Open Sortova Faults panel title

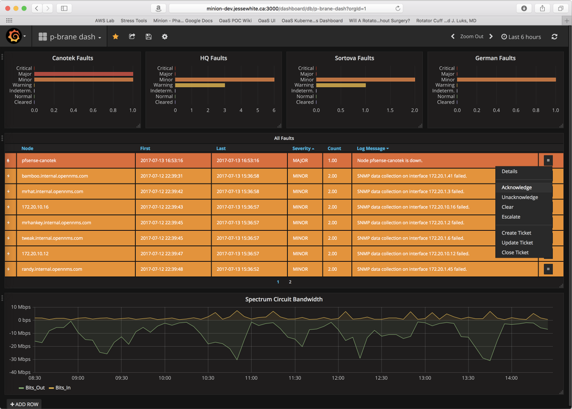pos(355,58)
